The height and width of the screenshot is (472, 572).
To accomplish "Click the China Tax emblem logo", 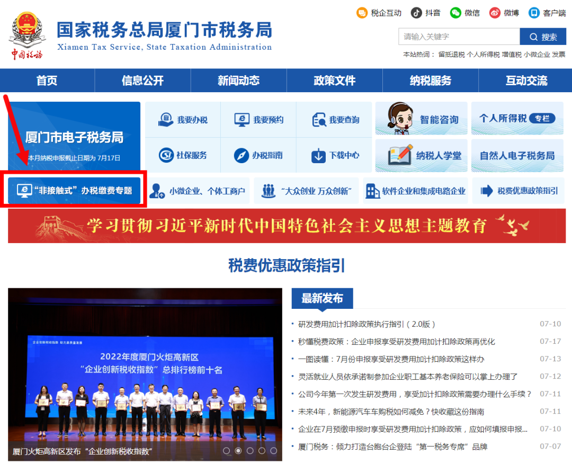I will [28, 35].
